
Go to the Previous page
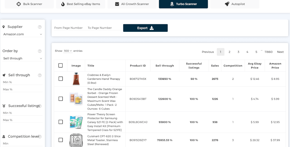208,52
